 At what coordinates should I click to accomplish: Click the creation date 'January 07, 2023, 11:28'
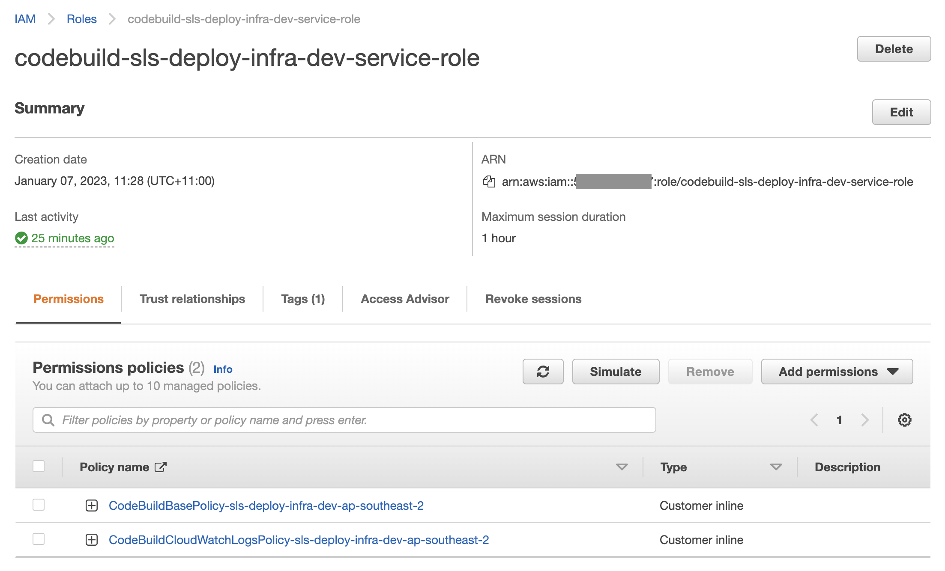[x=114, y=181]
